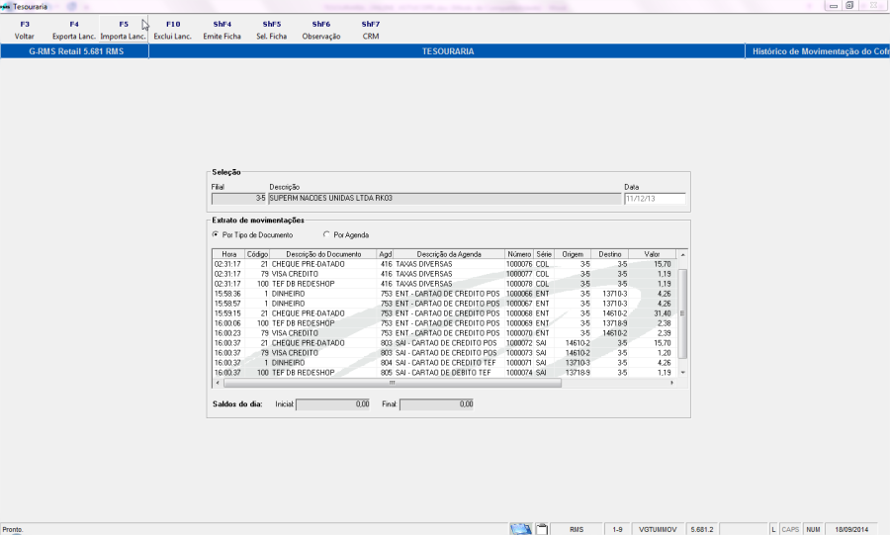This screenshot has height=535, width=890.
Task: Click VGTUMMOV in status bar
Action: pyautogui.click(x=658, y=529)
